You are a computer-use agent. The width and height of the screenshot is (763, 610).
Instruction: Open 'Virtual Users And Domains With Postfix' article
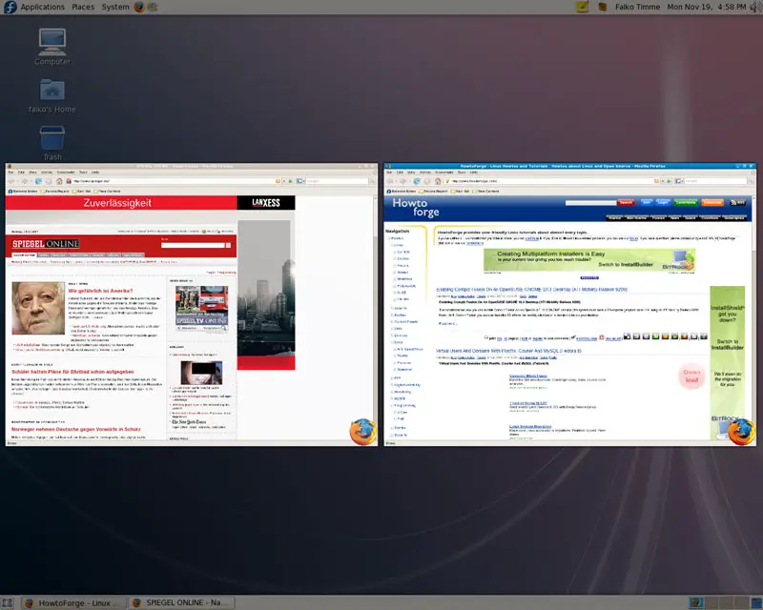pyautogui.click(x=508, y=351)
